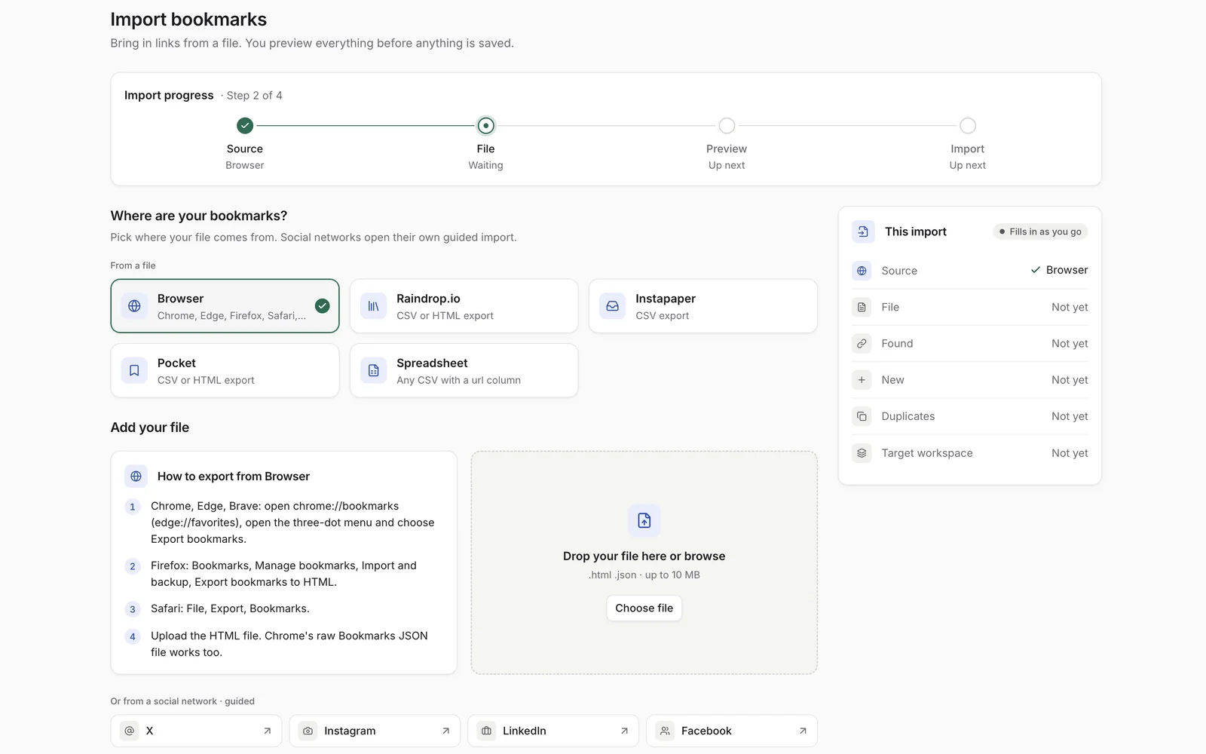The image size is (1206, 754).
Task: Open the X guided import
Action: [196, 731]
